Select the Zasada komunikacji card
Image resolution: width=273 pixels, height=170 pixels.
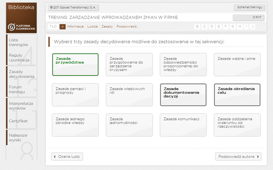(x=183, y=125)
